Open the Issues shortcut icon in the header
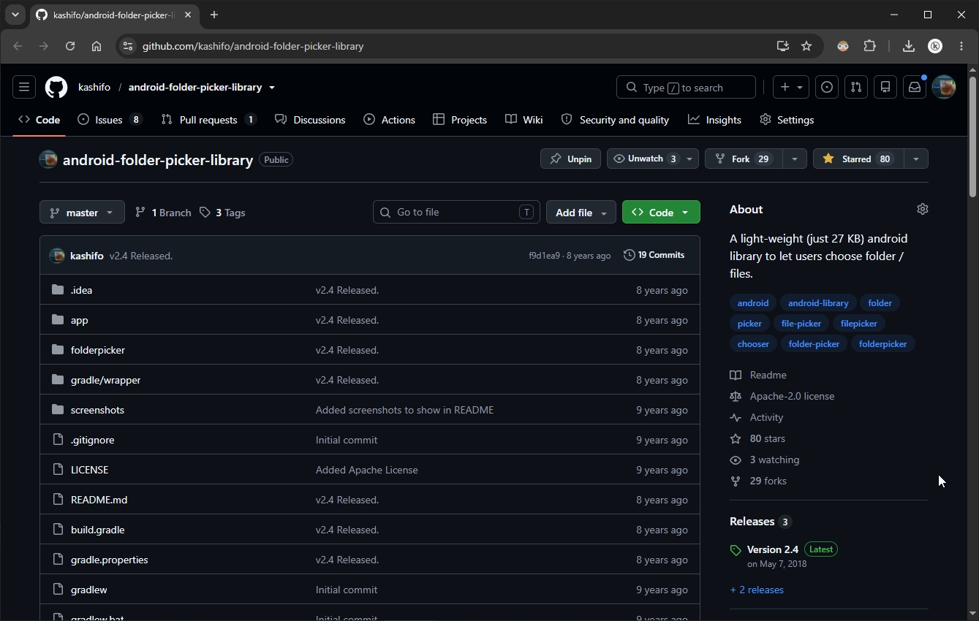 pos(827,87)
